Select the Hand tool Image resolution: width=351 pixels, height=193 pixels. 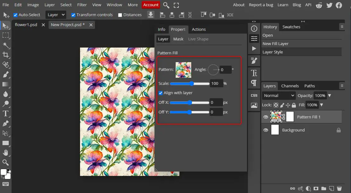pos(6,153)
